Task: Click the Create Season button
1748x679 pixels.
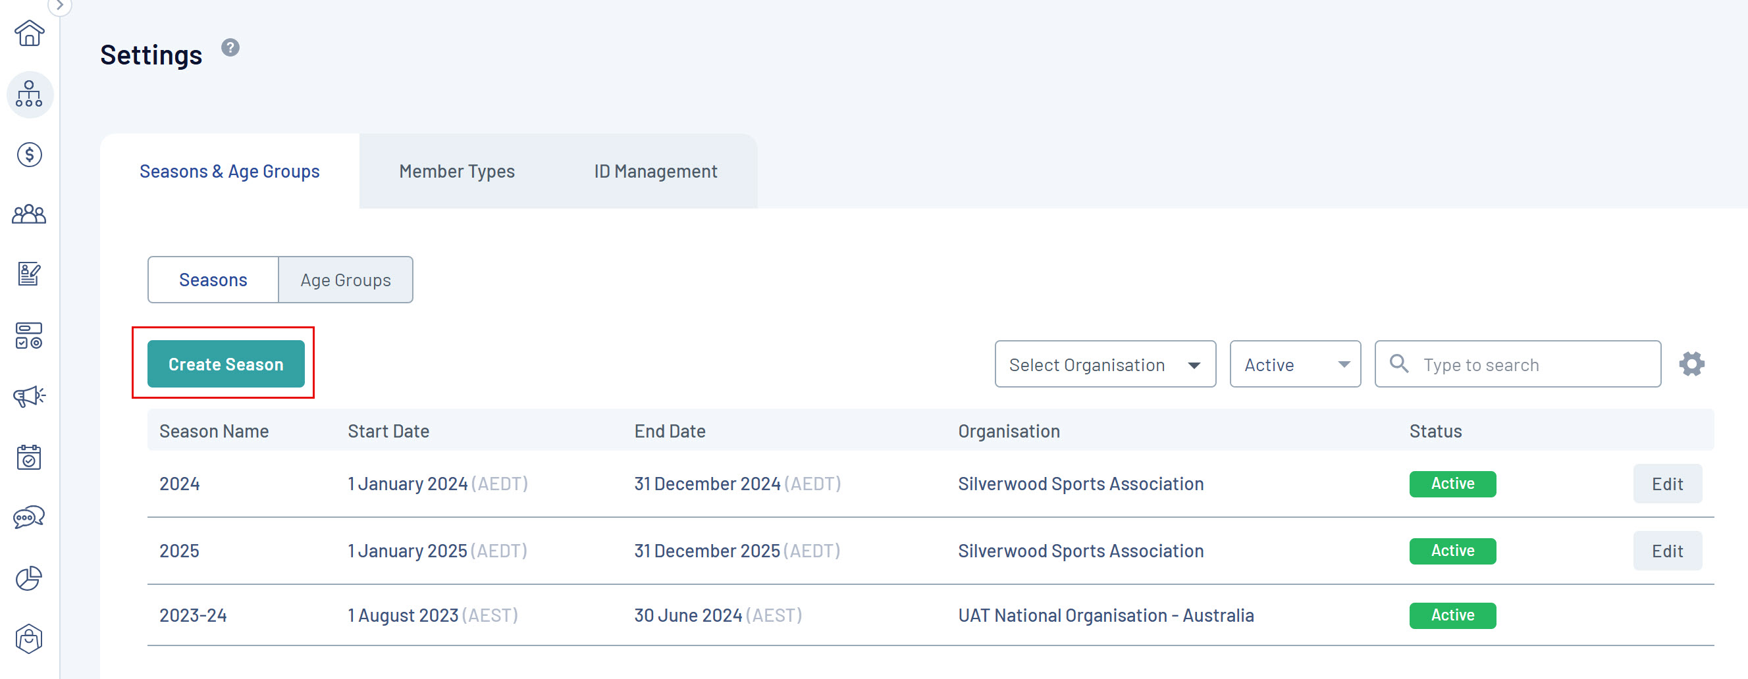Action: pyautogui.click(x=226, y=365)
